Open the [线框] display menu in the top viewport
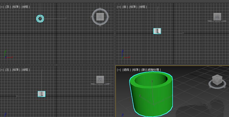This screenshot has height=117, width=229. (x=26, y=7)
